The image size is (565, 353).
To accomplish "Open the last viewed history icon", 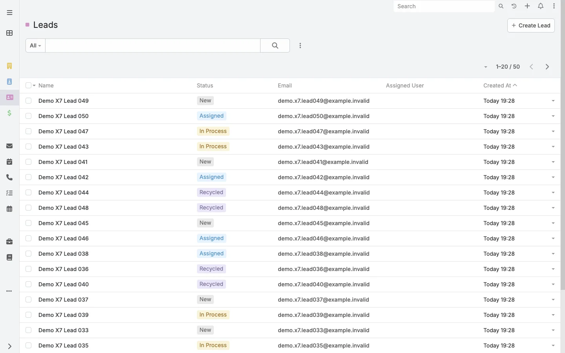I will pyautogui.click(x=514, y=6).
